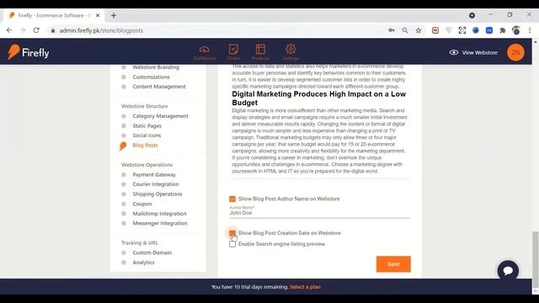Click Select a plan link
539x303 pixels.
pos(305,287)
